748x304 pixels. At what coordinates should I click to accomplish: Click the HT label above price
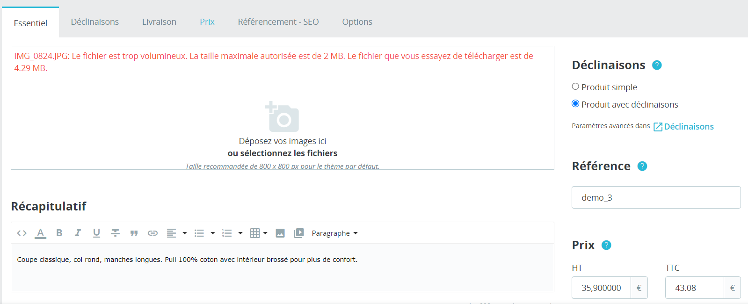point(577,268)
